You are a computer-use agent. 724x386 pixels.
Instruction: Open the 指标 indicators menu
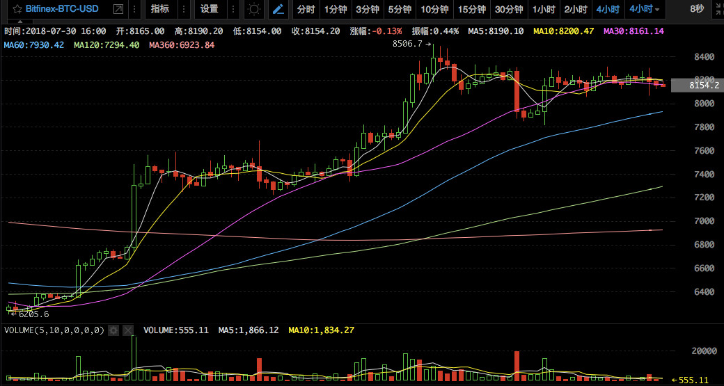(159, 9)
